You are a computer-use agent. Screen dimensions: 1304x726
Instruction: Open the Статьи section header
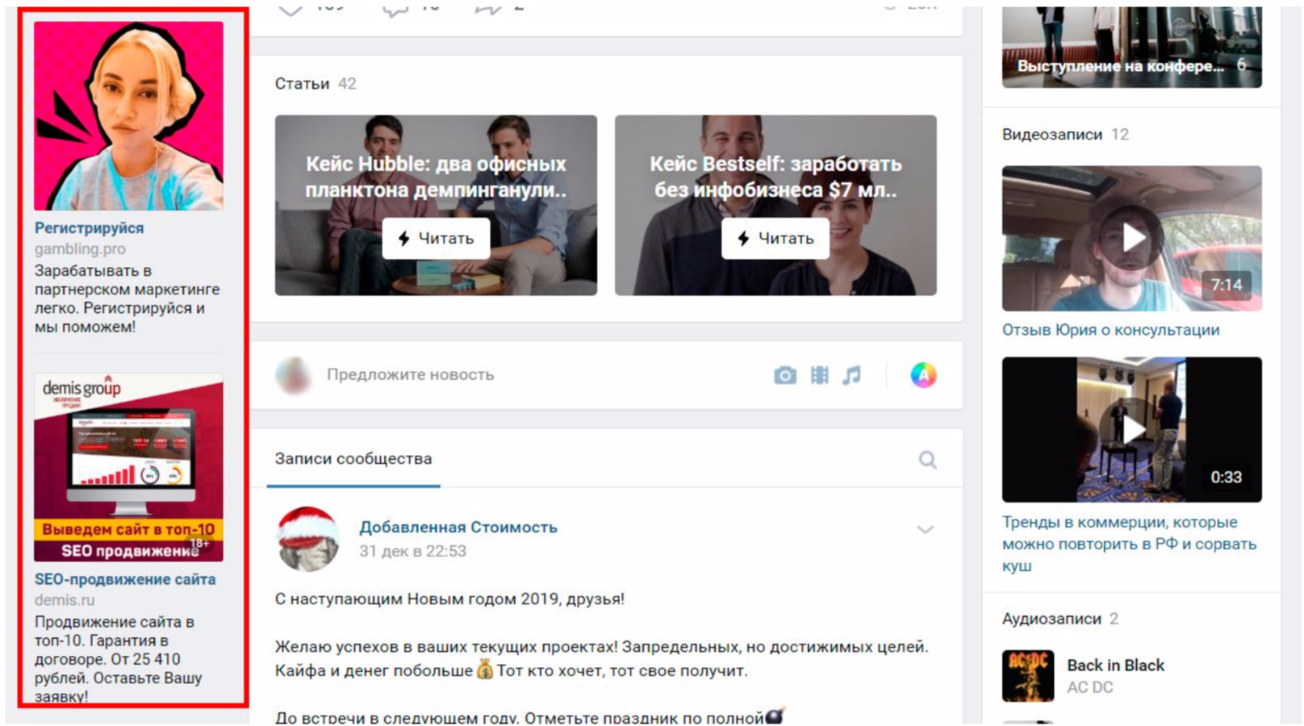pos(302,84)
